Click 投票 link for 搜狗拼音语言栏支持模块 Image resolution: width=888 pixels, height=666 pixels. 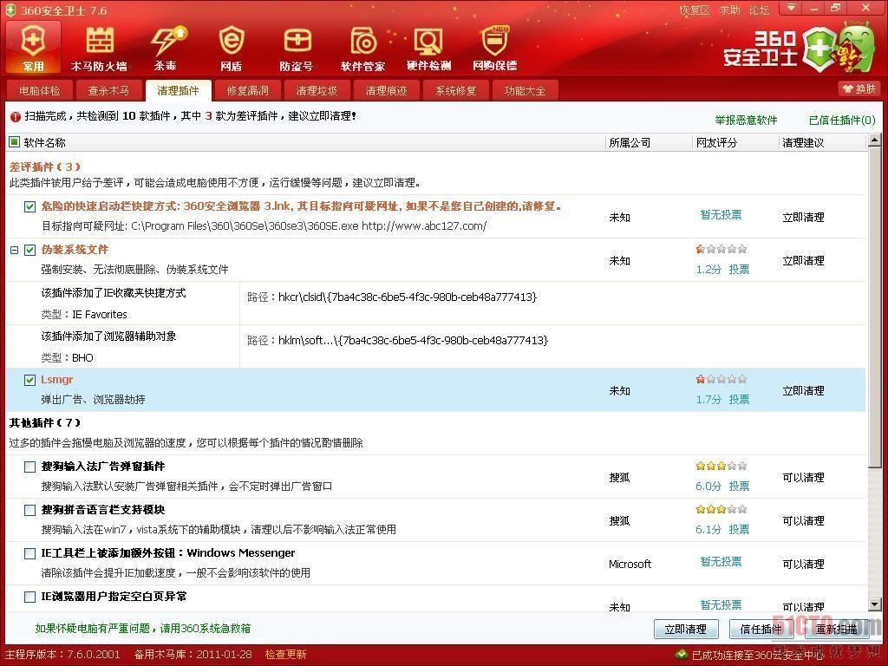click(739, 530)
